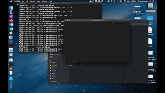
Task: Launch Sublime Text from the Dock
Action: point(11,69)
